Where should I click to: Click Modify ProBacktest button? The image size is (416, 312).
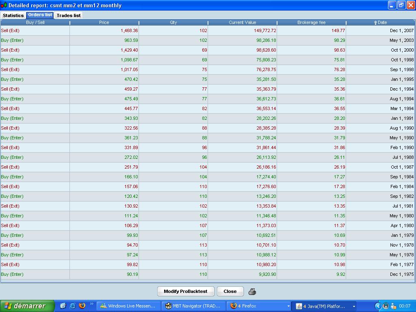[185, 291]
